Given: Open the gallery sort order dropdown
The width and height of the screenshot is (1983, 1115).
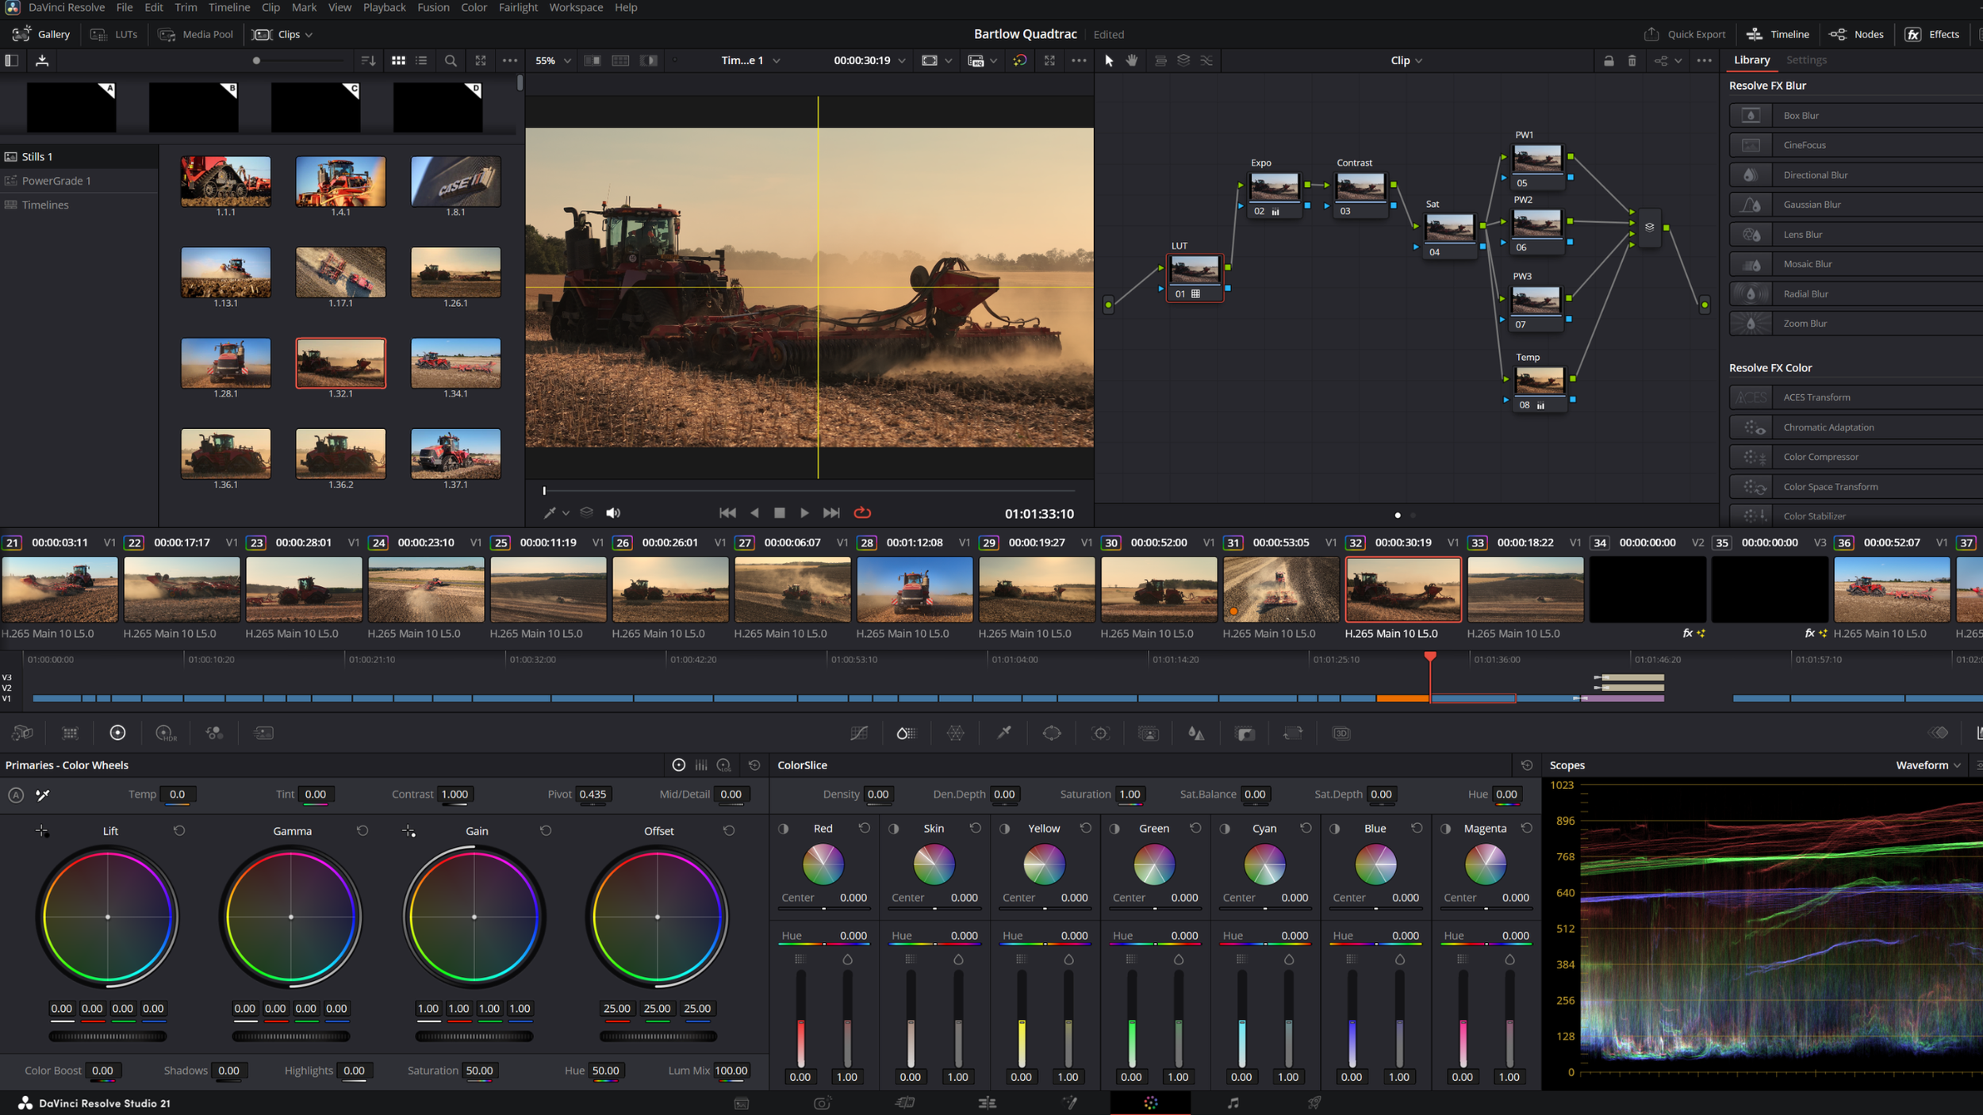Looking at the screenshot, I should pyautogui.click(x=368, y=60).
